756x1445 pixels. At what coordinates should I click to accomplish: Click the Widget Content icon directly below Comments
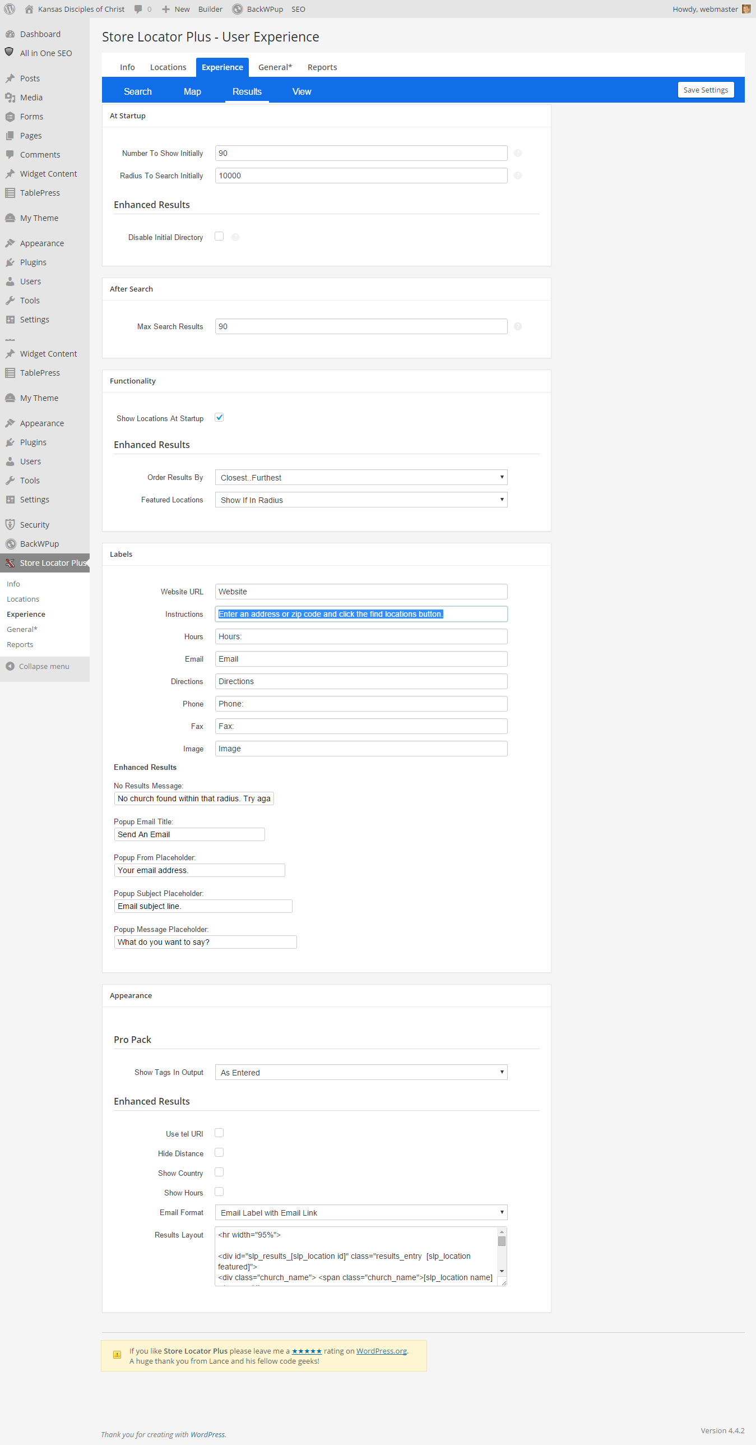10,174
